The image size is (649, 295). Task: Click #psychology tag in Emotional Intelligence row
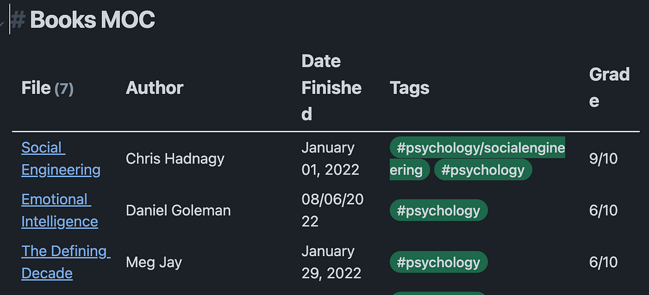click(438, 210)
